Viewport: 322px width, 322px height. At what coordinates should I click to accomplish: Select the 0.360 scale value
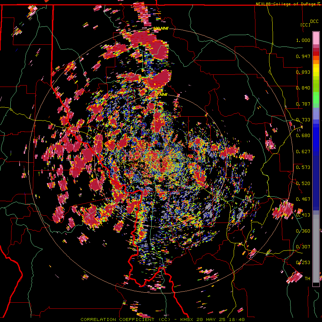[303, 231]
